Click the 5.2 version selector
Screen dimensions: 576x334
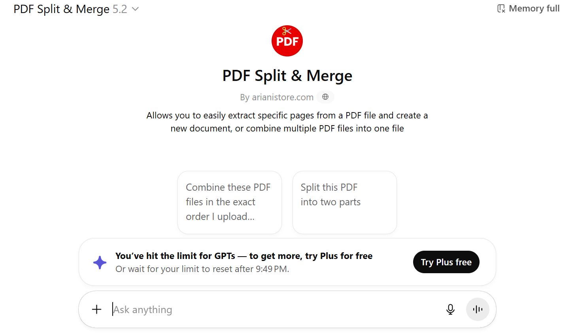[120, 9]
